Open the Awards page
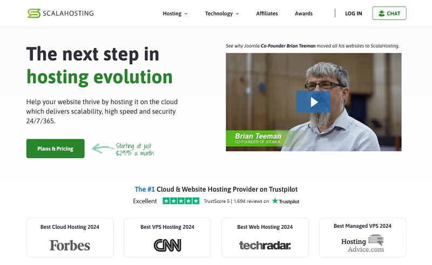This screenshot has height=265, width=432. click(x=303, y=13)
